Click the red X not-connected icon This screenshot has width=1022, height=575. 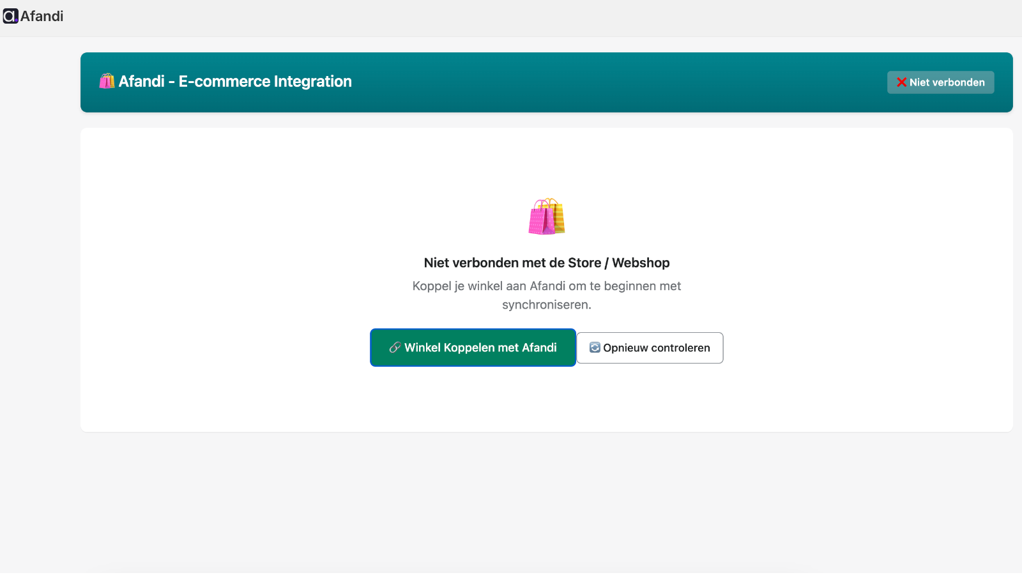point(901,82)
